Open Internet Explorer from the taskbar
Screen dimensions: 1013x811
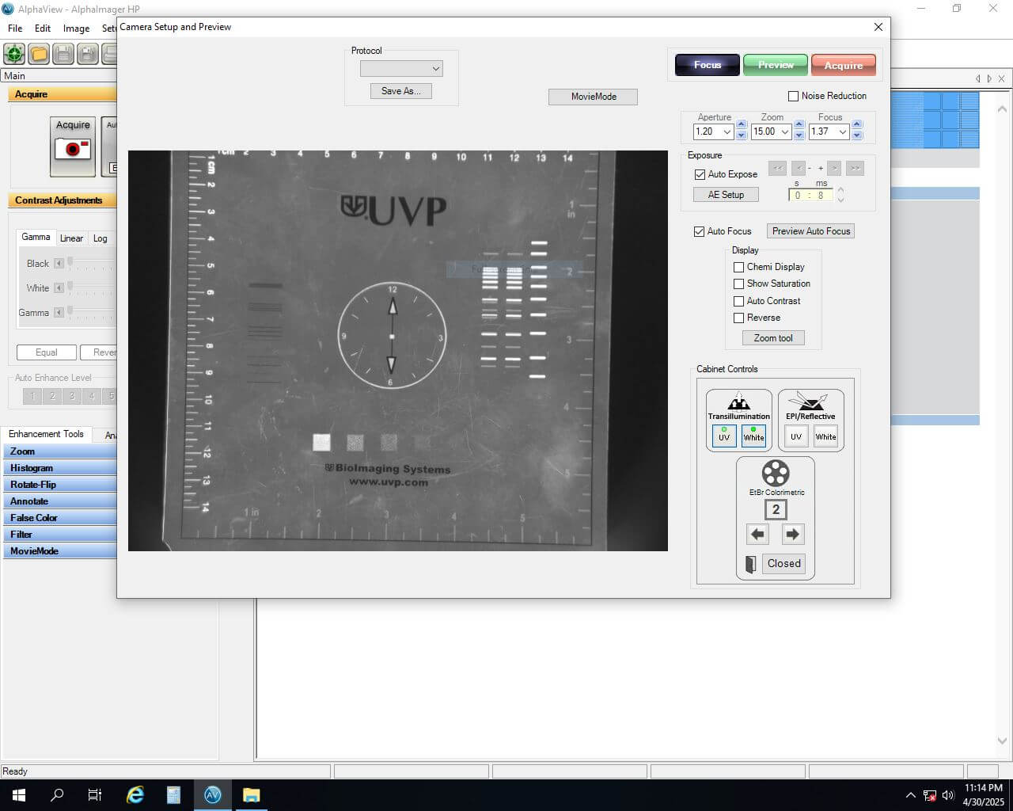(x=135, y=794)
